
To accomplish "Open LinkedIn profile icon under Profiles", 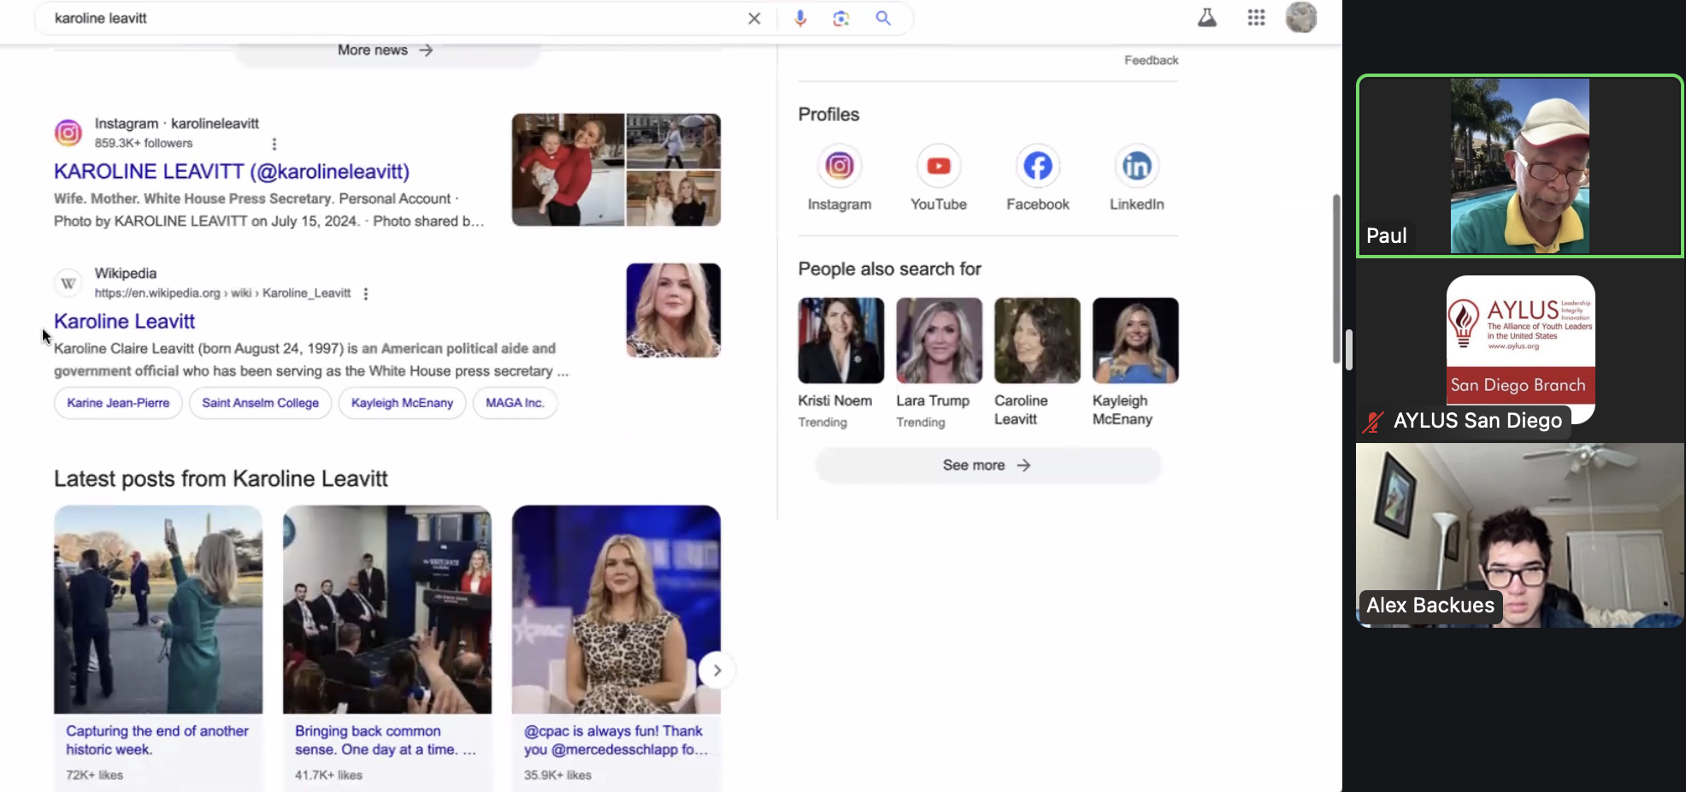I will coord(1137,166).
